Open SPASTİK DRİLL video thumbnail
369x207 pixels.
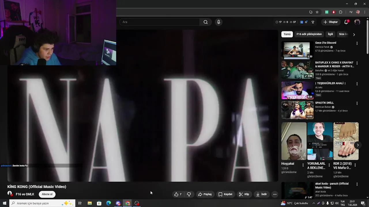(297, 110)
